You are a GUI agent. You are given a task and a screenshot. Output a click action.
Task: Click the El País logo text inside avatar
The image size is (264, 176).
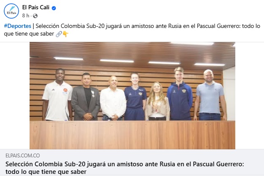pos(11,13)
